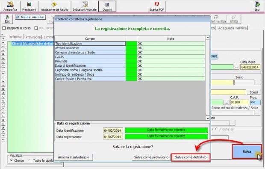
Task: Select the Cliente radio button
Action: click(x=11, y=160)
